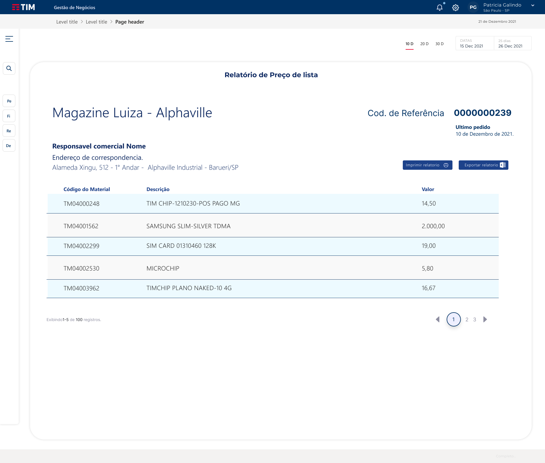Click SAMSUNG SLIM-SILVER TDMA description

[188, 226]
